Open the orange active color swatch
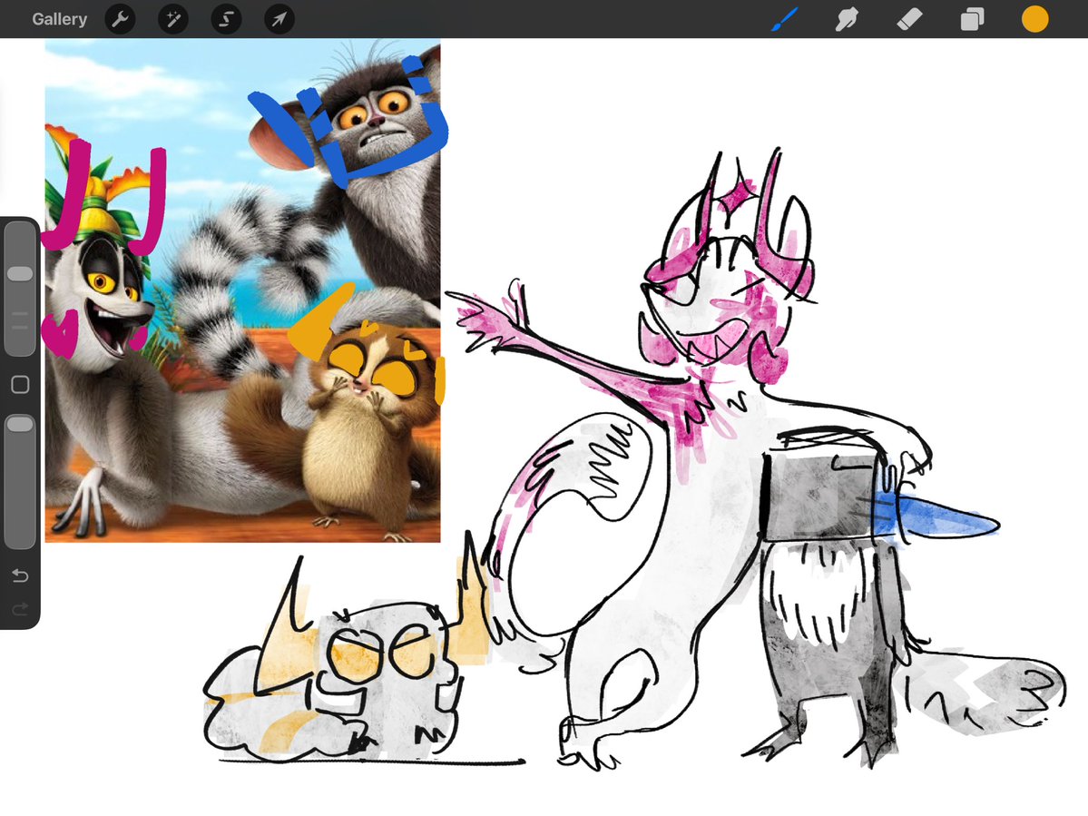The height and width of the screenshot is (816, 1088). pos(1034,19)
